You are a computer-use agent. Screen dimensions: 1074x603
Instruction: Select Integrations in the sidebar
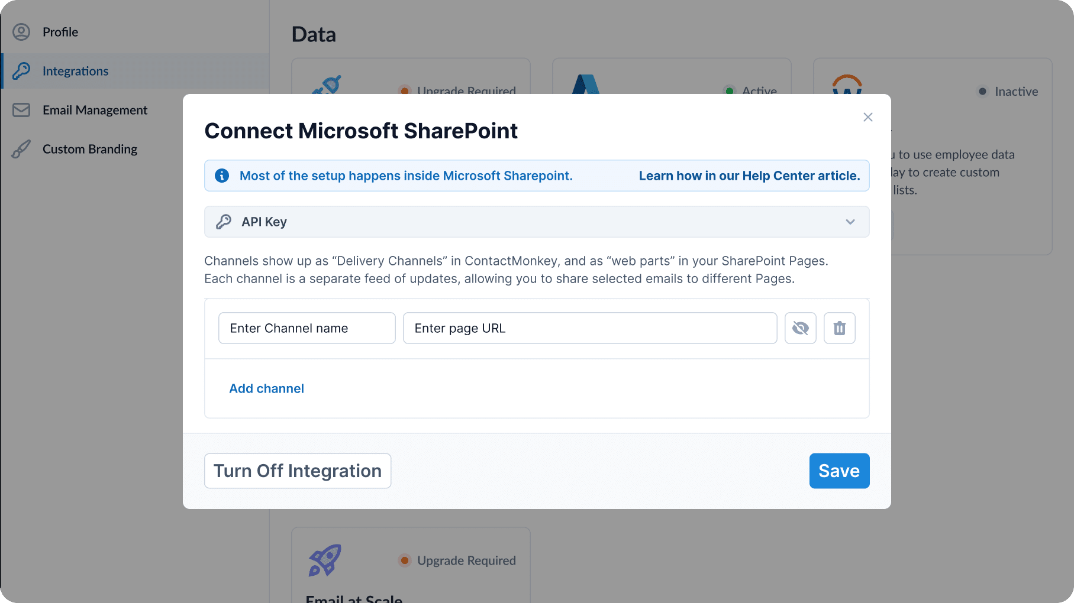tap(135, 71)
